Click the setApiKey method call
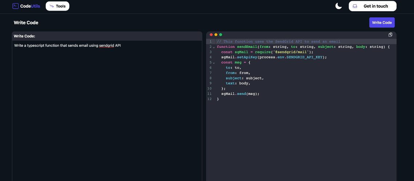 [x=246, y=57]
